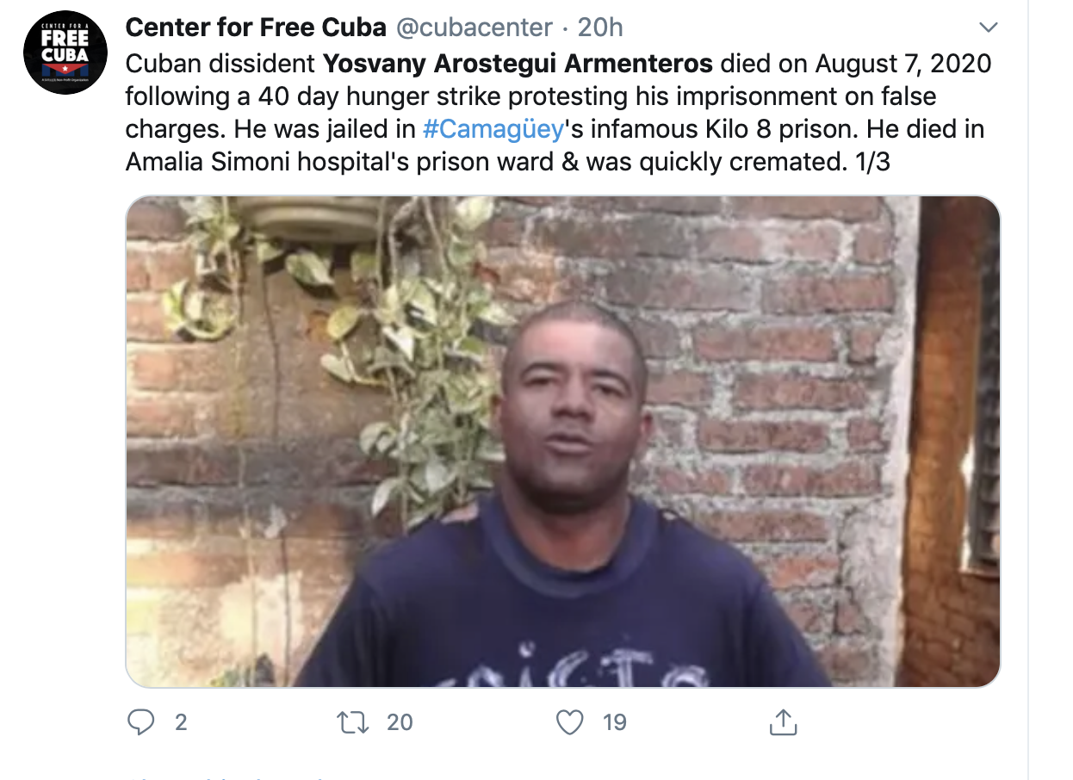Image resolution: width=1073 pixels, height=780 pixels.
Task: Click the 20h timestamp to open tweet
Action: coord(600,28)
